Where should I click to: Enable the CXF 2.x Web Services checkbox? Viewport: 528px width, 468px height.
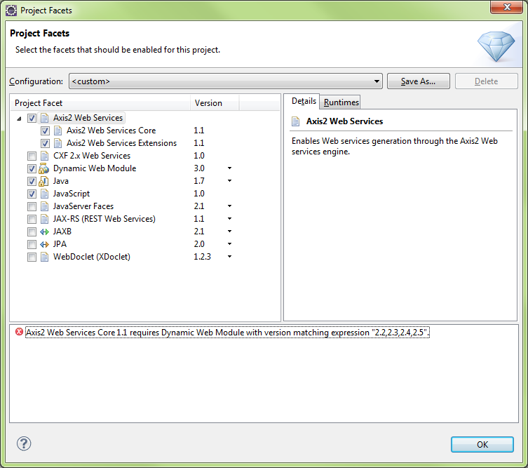click(32, 156)
